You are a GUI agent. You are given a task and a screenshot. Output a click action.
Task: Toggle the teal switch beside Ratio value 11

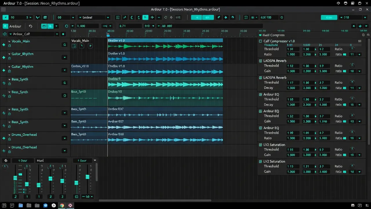click(x=345, y=54)
